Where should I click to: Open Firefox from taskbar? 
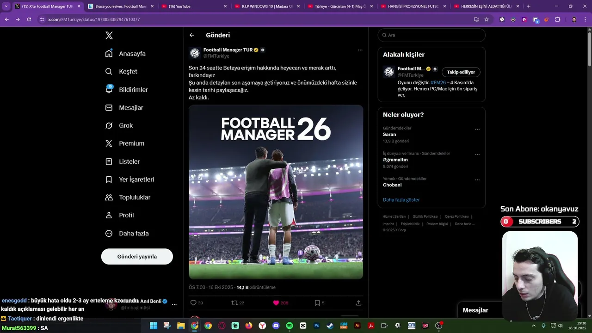pos(249,326)
